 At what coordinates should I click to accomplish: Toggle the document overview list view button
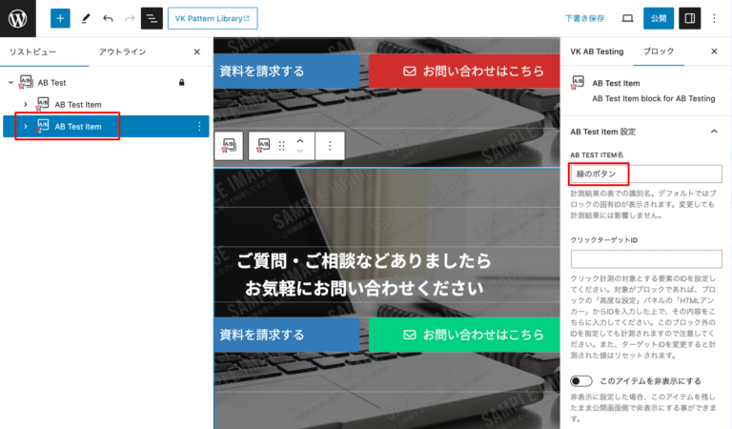[152, 18]
